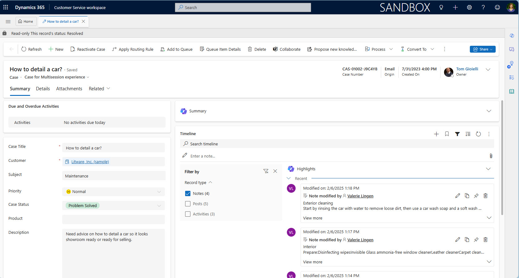Bookmark the timeline view

click(x=447, y=134)
